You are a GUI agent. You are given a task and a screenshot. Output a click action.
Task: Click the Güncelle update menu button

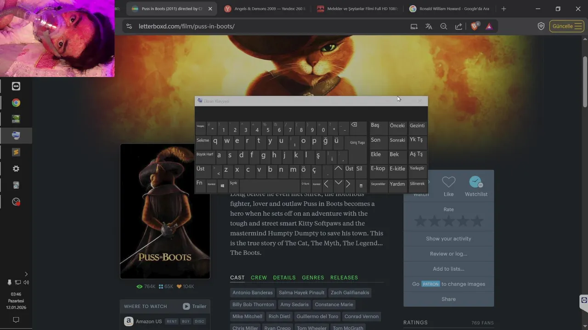tap(566, 26)
